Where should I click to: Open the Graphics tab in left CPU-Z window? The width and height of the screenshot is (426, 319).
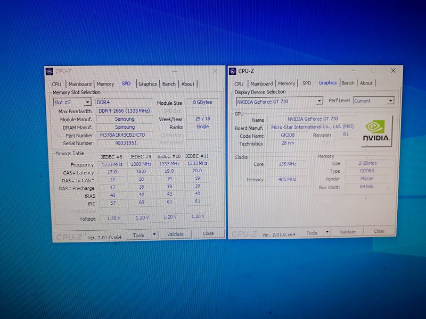(148, 84)
